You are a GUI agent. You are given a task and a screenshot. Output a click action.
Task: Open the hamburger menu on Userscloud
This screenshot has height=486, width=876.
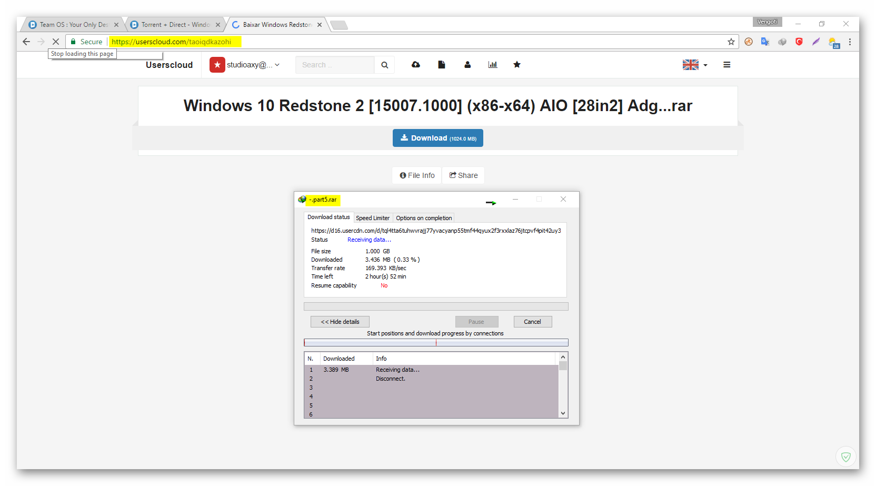point(727,65)
